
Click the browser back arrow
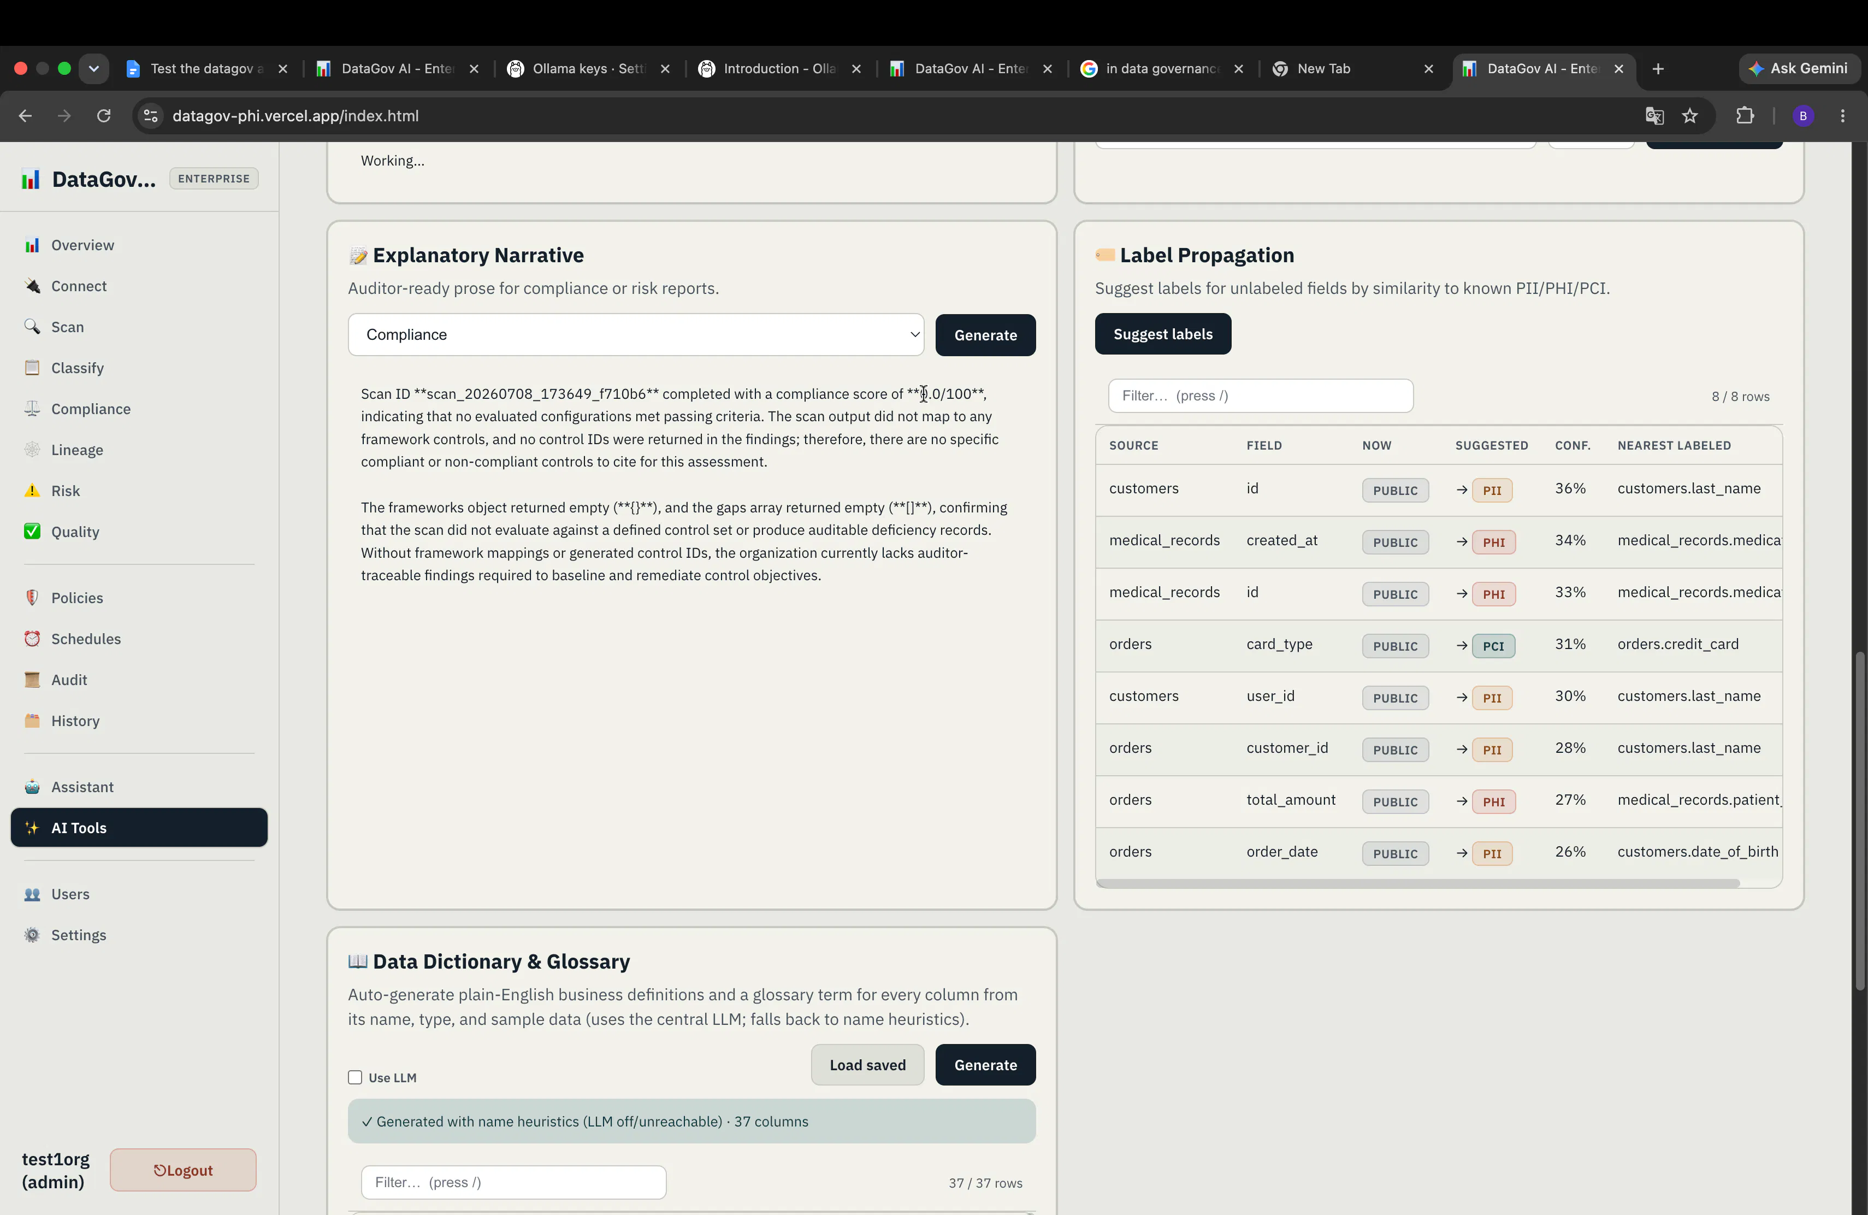(x=25, y=115)
